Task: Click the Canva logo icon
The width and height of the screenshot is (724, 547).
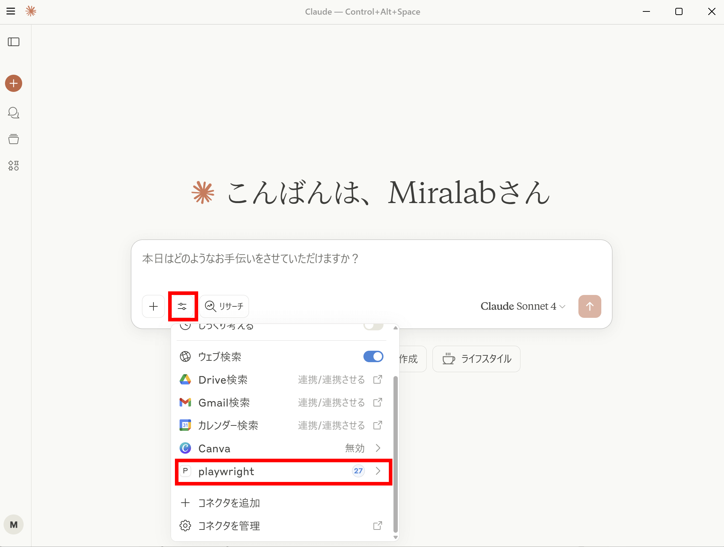Action: [x=185, y=448]
